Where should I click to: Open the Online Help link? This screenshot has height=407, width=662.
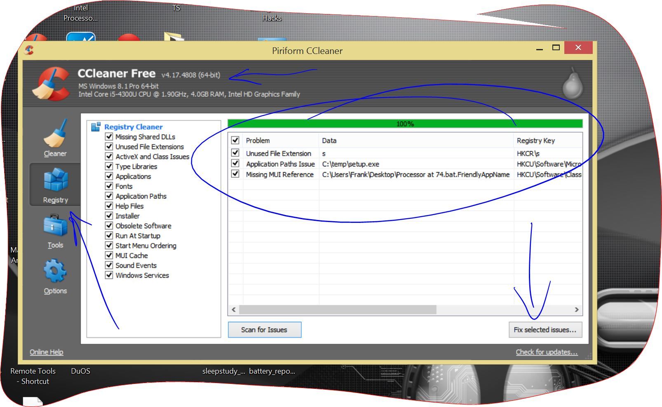[46, 352]
